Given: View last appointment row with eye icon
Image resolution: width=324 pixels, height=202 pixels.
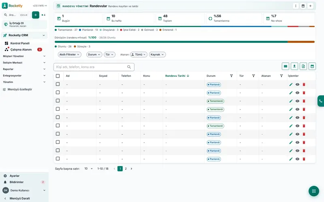Looking at the screenshot, I should (x=297, y=159).
